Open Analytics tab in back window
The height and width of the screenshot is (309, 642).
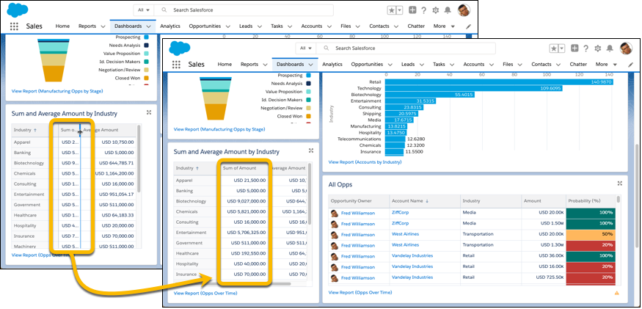[x=170, y=26]
